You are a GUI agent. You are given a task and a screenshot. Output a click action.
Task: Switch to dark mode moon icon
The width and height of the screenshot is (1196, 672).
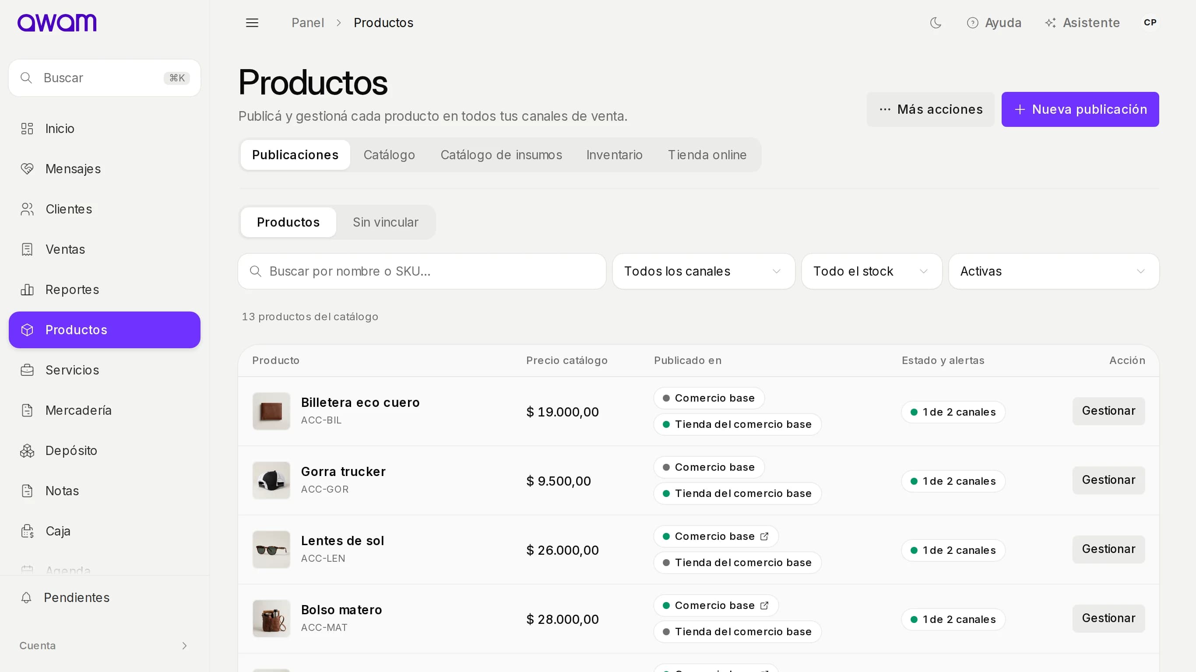pyautogui.click(x=936, y=23)
